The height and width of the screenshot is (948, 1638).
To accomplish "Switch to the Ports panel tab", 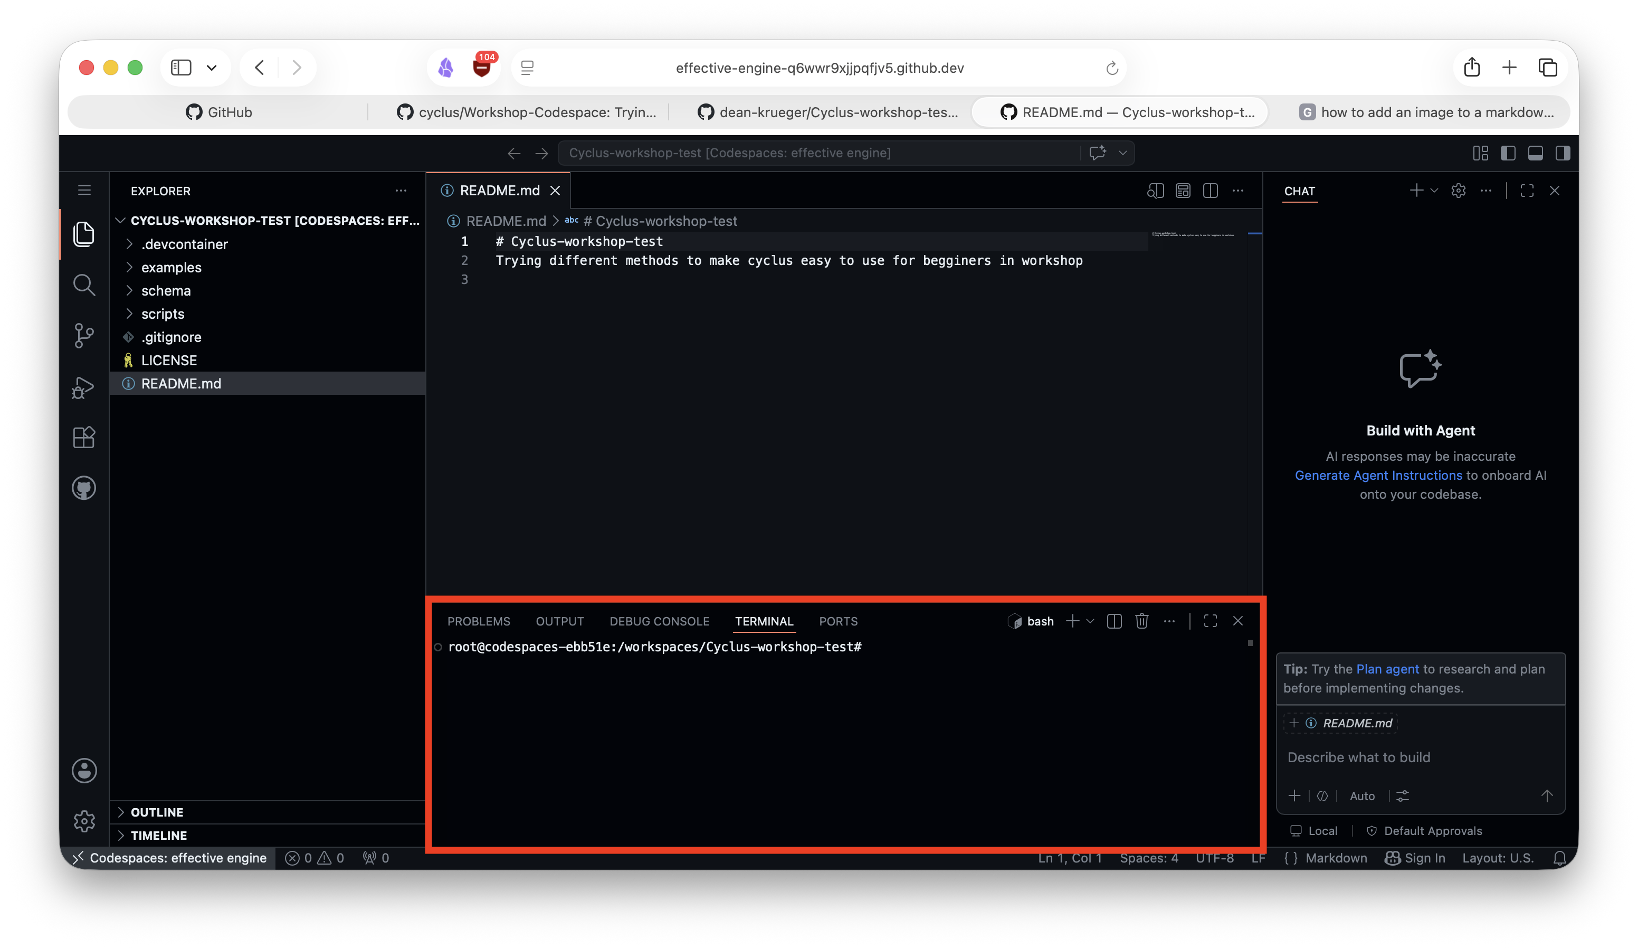I will (838, 621).
